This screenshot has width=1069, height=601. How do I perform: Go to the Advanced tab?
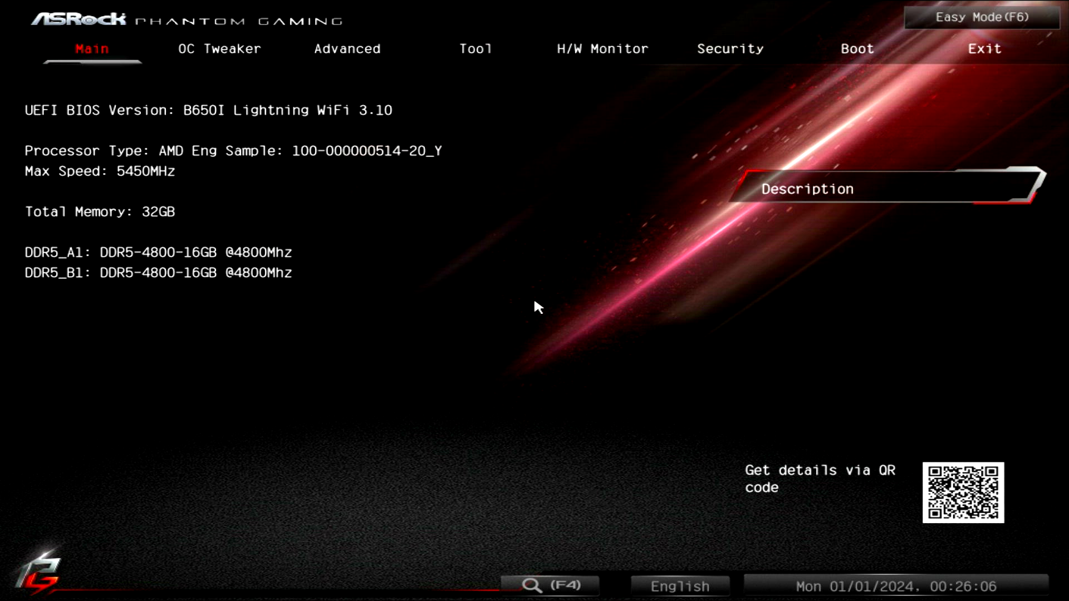[347, 49]
